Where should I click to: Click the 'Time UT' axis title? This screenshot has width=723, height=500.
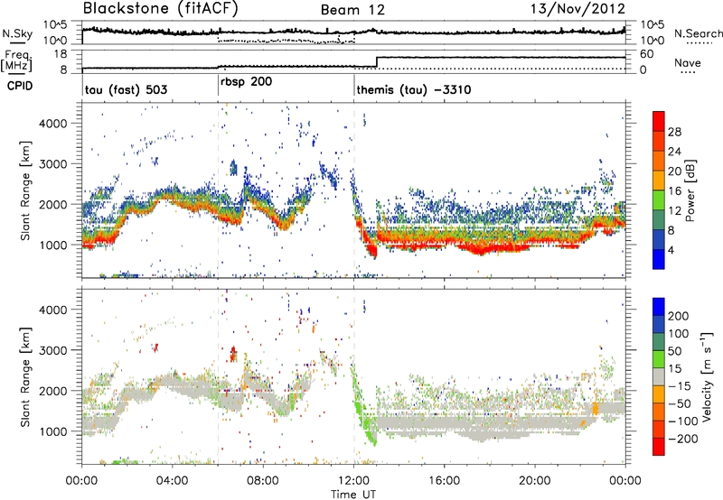353,495
